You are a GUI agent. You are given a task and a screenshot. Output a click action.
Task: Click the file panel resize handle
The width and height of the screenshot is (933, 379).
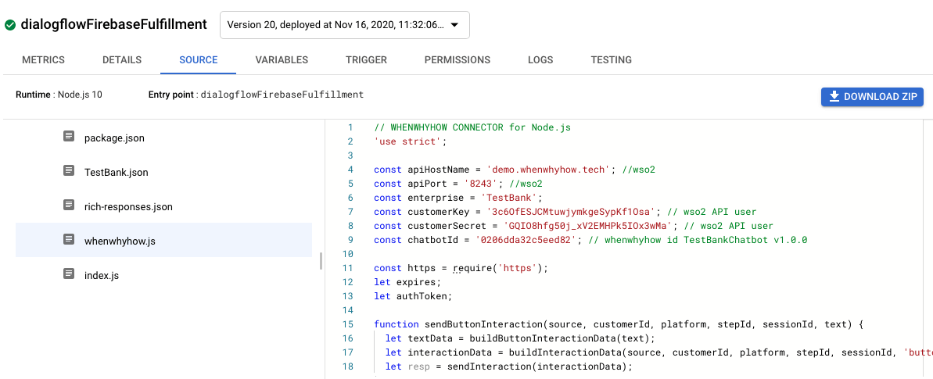click(321, 261)
